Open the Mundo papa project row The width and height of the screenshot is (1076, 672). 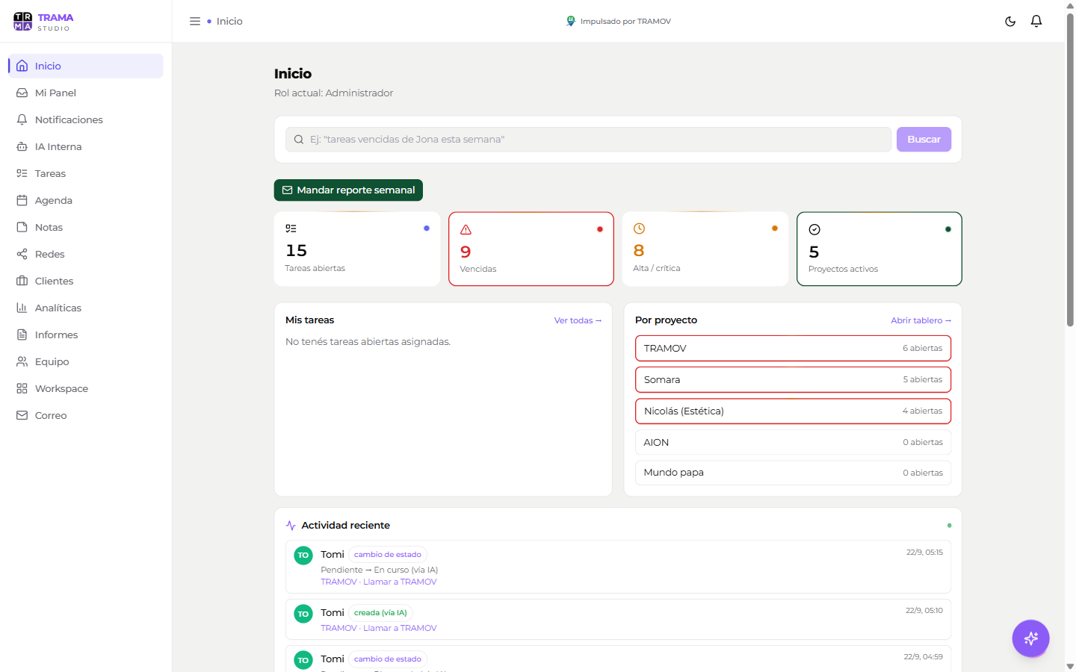click(793, 473)
